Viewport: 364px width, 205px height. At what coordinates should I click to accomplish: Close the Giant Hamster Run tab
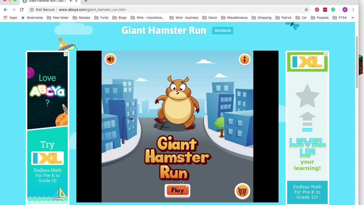point(76,1)
